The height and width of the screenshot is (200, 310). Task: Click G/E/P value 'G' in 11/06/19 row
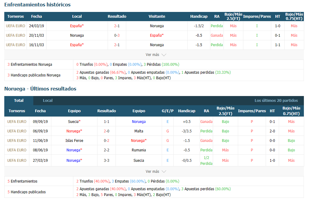tap(168, 141)
